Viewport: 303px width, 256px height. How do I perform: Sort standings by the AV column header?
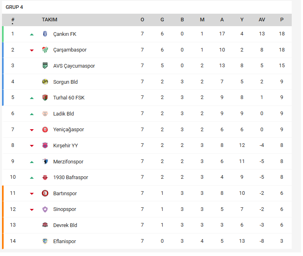click(262, 20)
